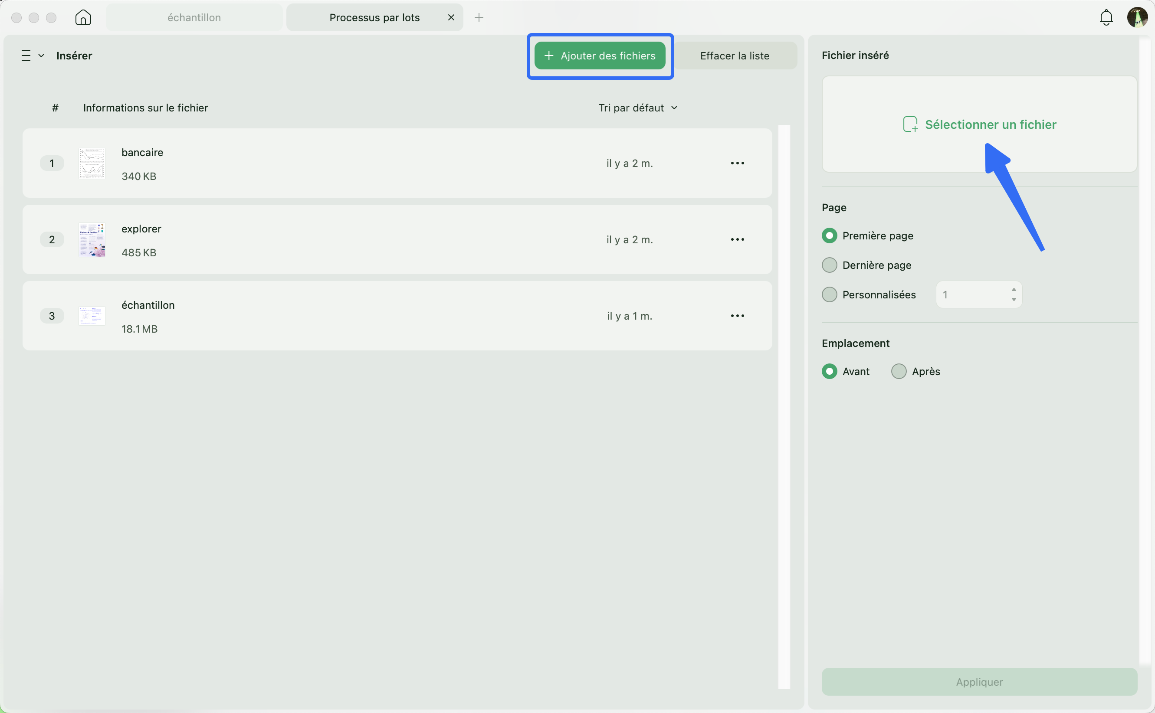
Task: Increase custom page number with up arrow
Action: point(1014,290)
